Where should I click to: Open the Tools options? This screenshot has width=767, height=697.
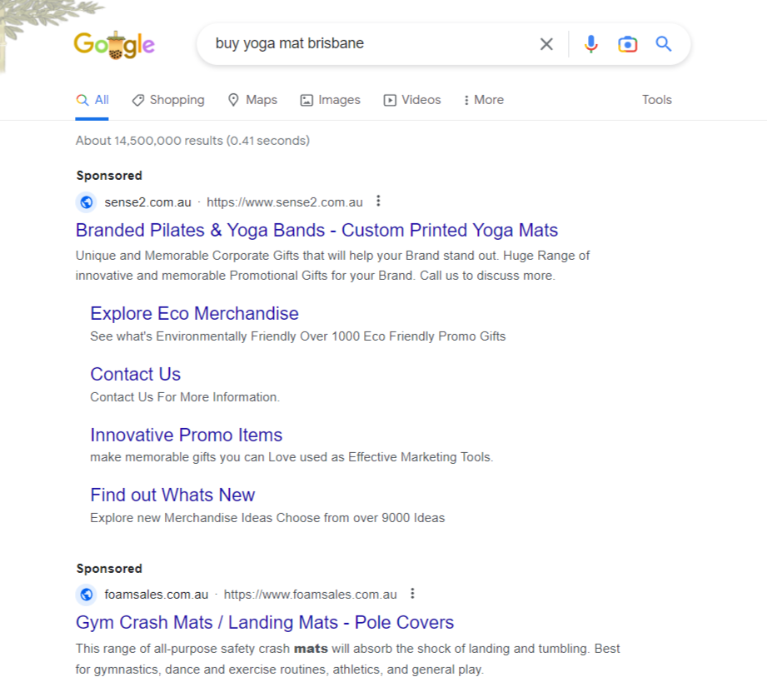pyautogui.click(x=656, y=99)
